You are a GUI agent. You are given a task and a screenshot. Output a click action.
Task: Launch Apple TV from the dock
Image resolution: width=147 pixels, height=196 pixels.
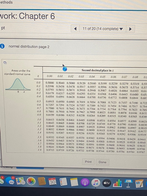(106, 183)
